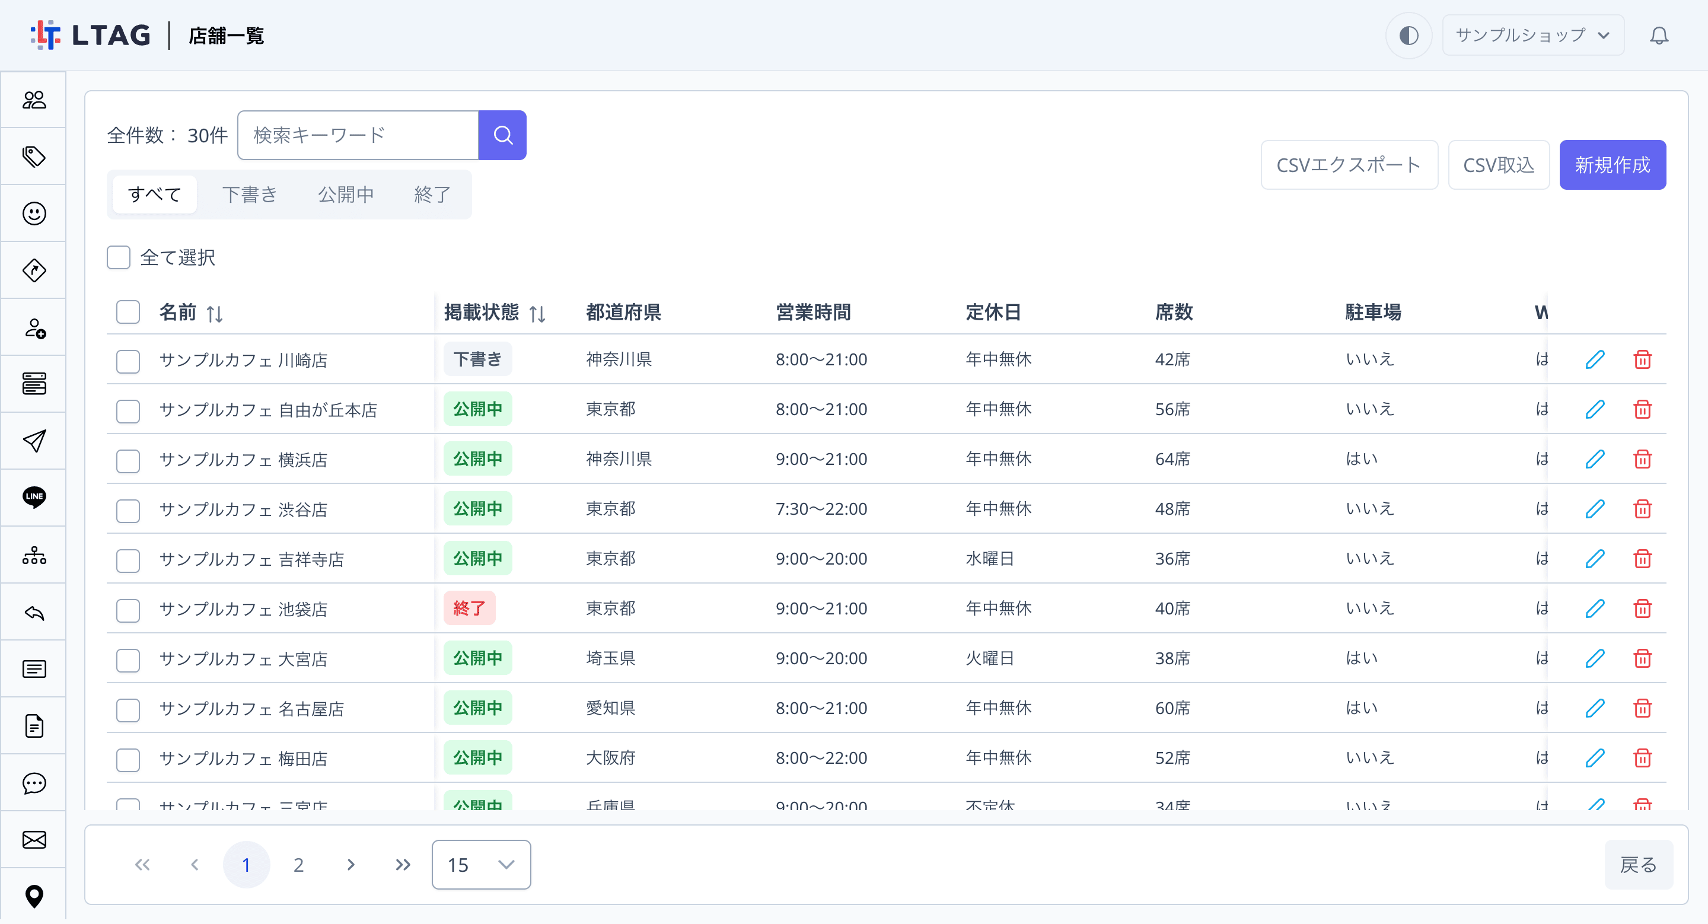
Task: Open the hierarchy tree sidebar icon
Action: 34,555
